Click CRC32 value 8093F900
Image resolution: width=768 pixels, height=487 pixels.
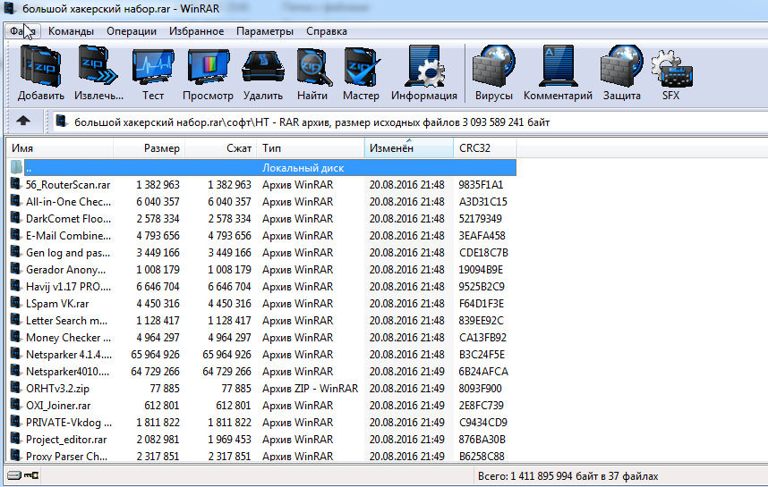coord(480,388)
